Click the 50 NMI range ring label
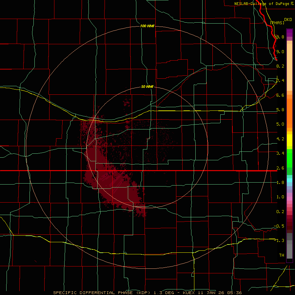Screen dimensions: 295x295 [147, 87]
